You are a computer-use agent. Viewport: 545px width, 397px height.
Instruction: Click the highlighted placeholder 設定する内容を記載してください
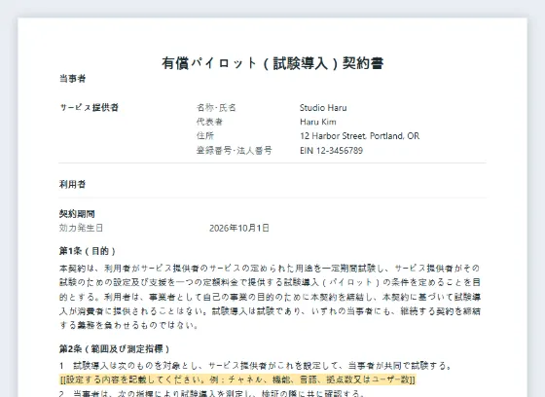(237, 379)
